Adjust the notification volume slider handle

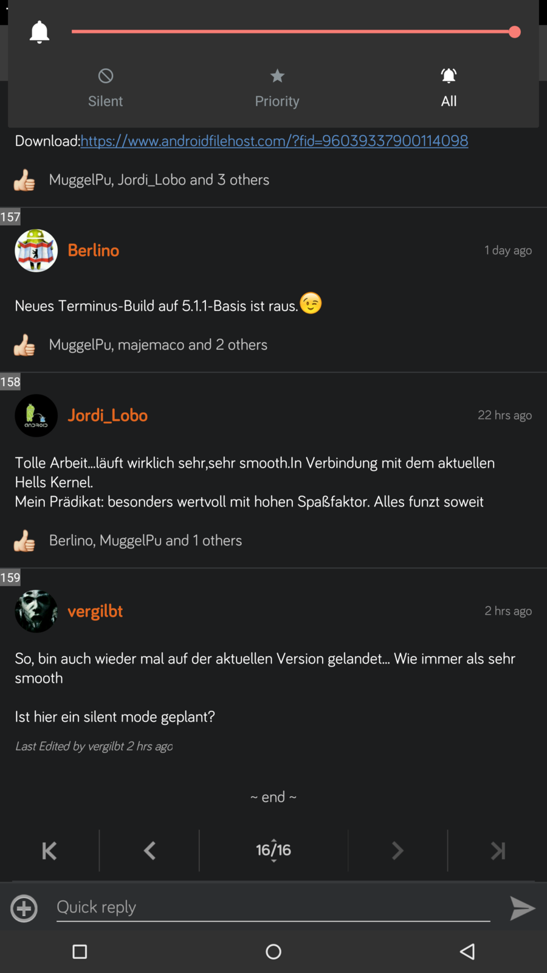click(x=514, y=32)
